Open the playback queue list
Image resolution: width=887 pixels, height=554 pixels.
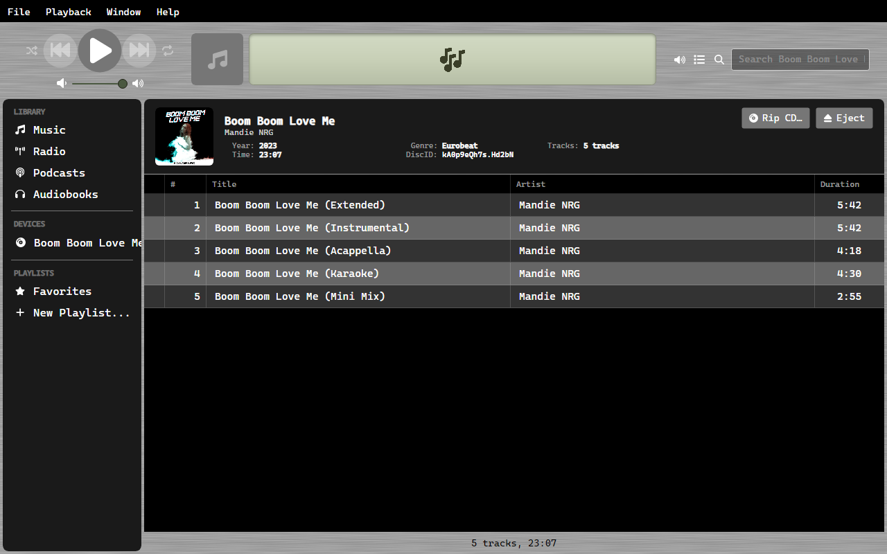[700, 60]
